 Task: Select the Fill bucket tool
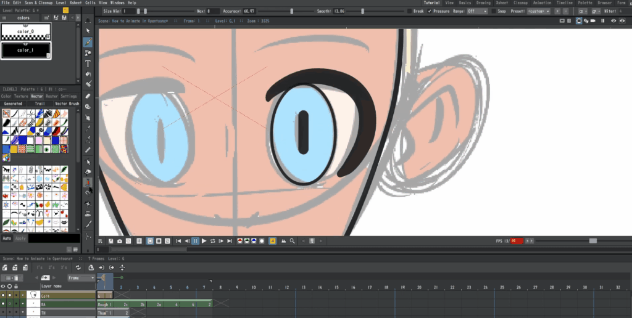(x=88, y=74)
